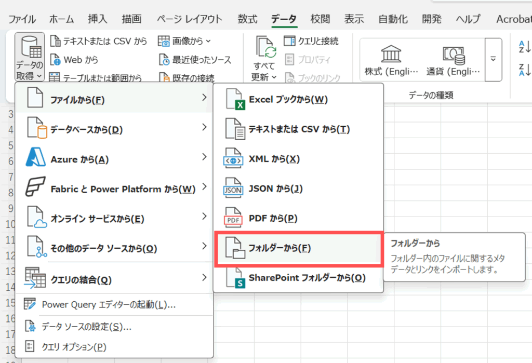Click the PDF から file icon
Viewport: 532px width, 363px height.
pos(233,219)
